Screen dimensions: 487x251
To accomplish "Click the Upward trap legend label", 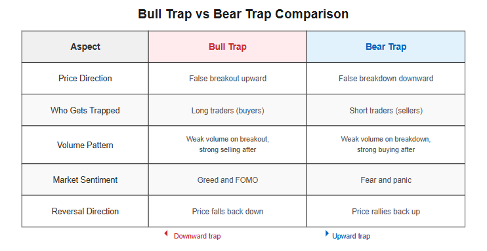I will [x=351, y=236].
